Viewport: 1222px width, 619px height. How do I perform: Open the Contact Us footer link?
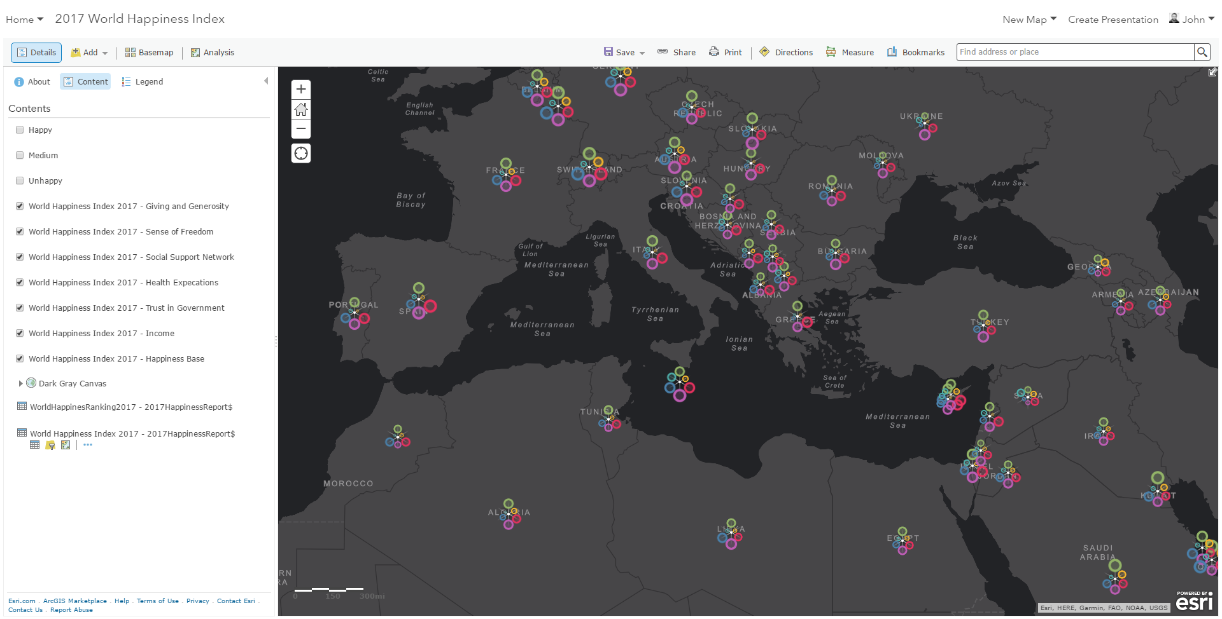coord(25,609)
